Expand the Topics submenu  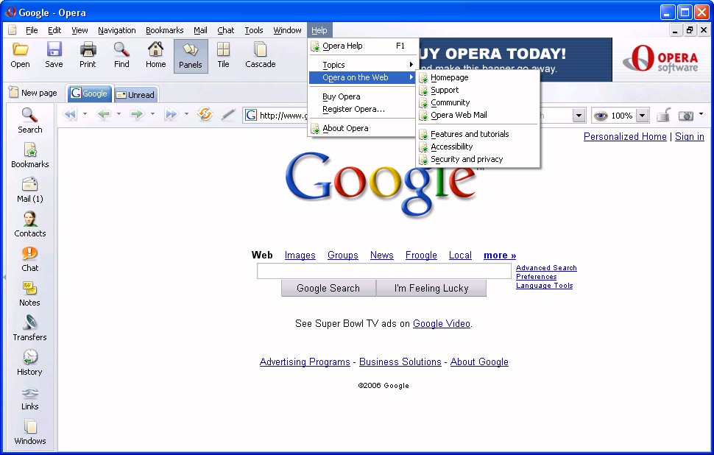click(364, 65)
